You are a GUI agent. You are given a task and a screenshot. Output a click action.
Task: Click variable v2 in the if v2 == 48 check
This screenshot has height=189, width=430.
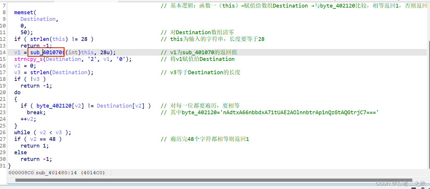click(x=33, y=139)
